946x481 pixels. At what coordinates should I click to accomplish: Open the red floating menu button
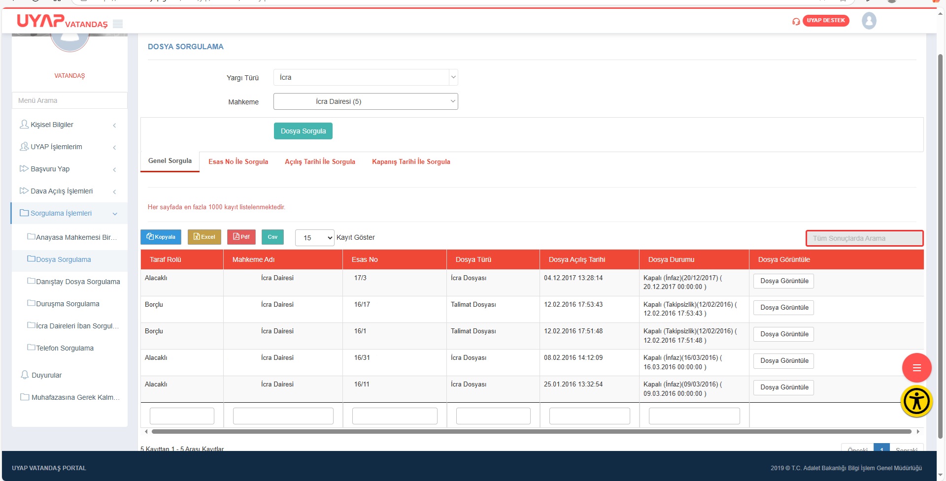point(916,368)
